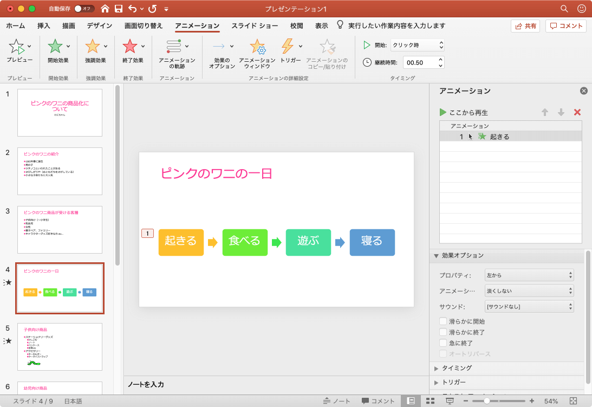Click the zoom out minus icon
The width and height of the screenshot is (592, 407).
465,401
